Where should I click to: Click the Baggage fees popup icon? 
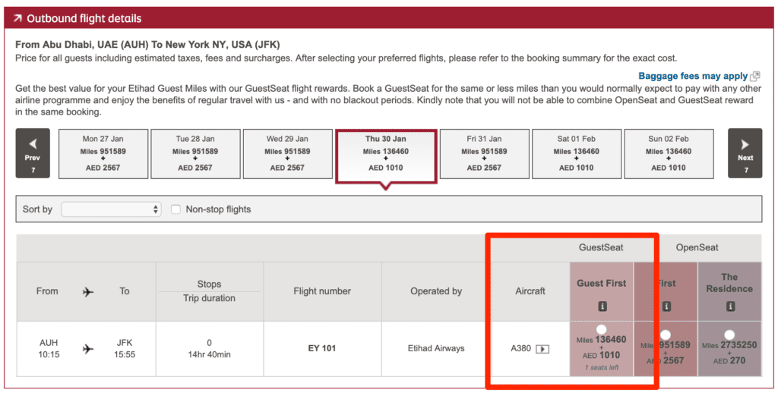(754, 77)
